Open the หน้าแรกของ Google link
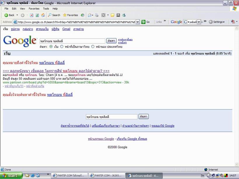This screenshot has width=239, height=179. pyautogui.click(x=101, y=139)
